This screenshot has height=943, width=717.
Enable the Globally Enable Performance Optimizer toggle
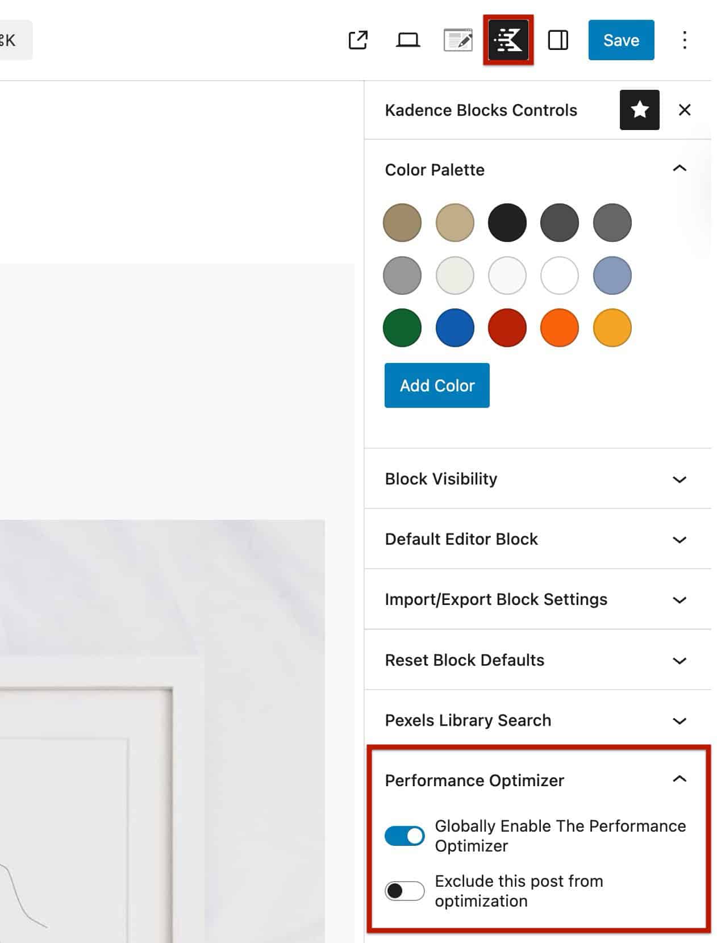click(404, 836)
